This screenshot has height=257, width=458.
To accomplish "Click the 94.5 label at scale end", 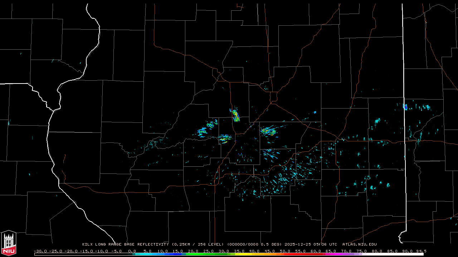I will pyautogui.click(x=421, y=251).
